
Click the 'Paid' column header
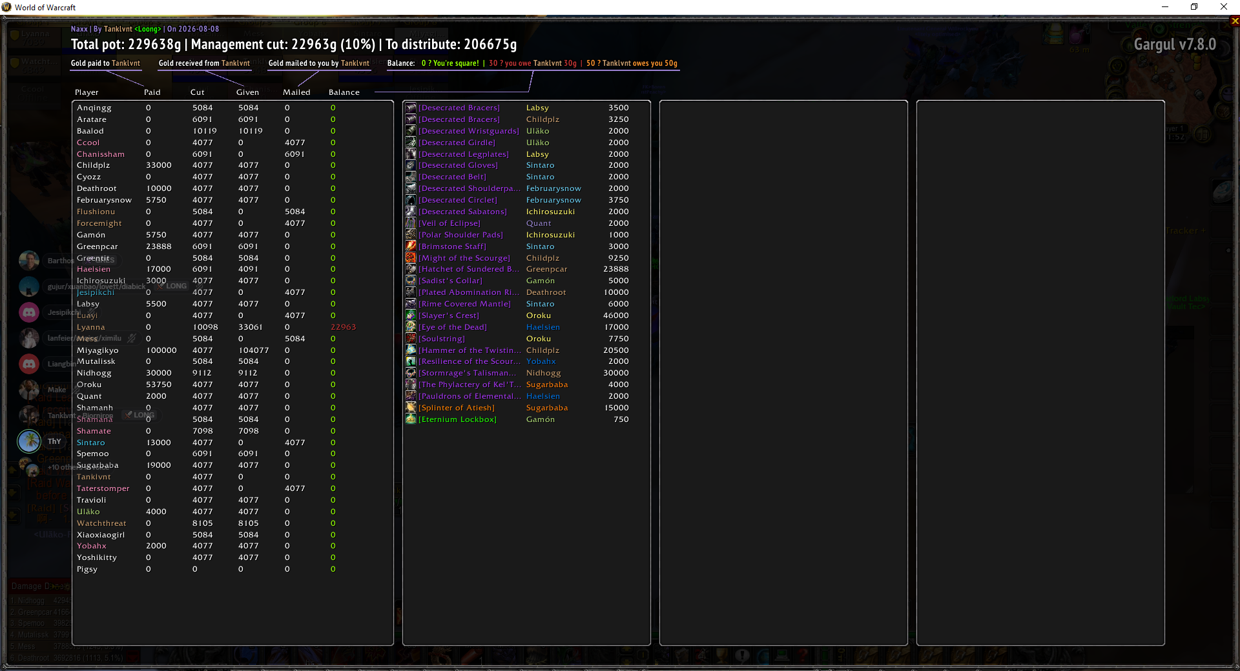pos(152,92)
